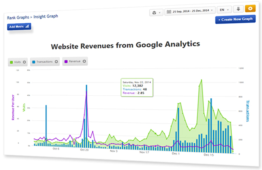Screen dimensions: 262x170
Task: Click the Visits legend chip
Action: tap(18, 62)
